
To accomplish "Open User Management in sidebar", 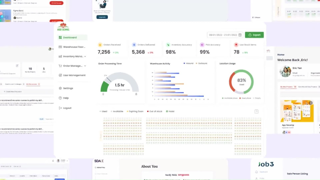I will tap(72, 75).
